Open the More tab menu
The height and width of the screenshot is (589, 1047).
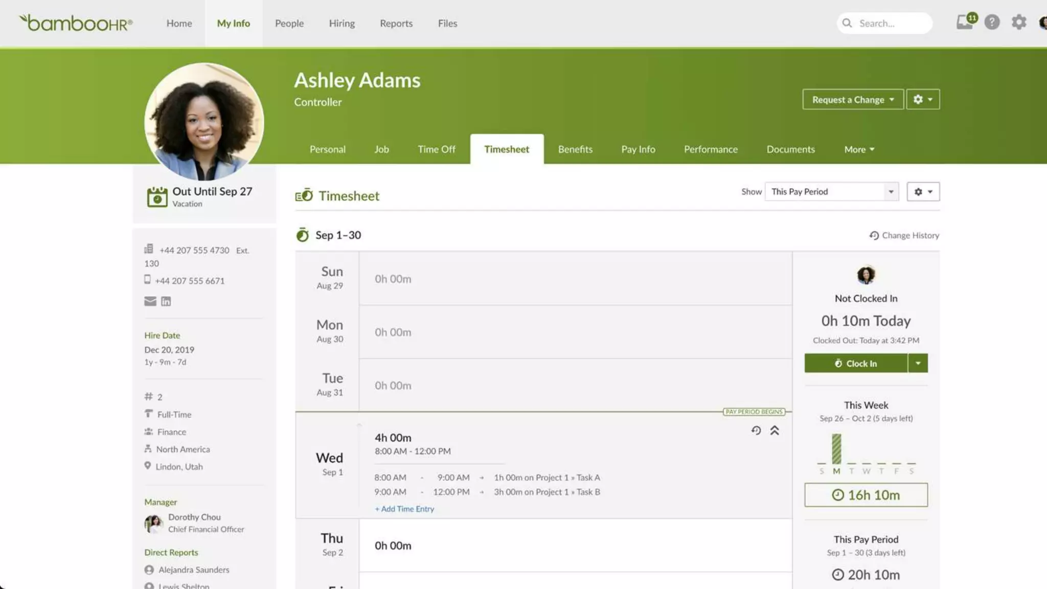tap(859, 149)
